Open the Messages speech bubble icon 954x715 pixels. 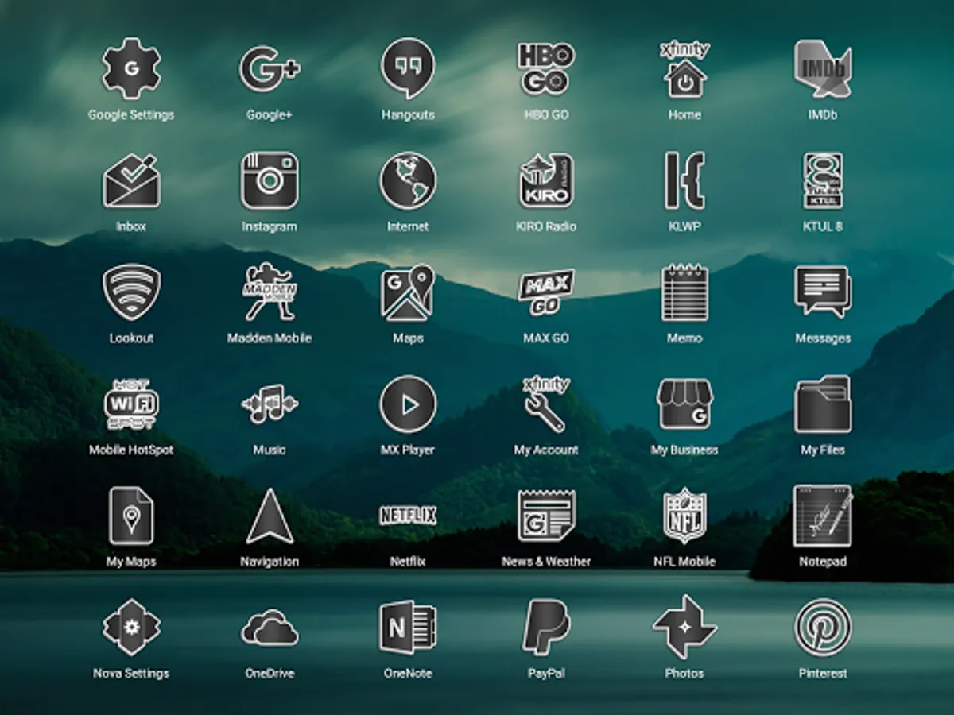tap(823, 292)
